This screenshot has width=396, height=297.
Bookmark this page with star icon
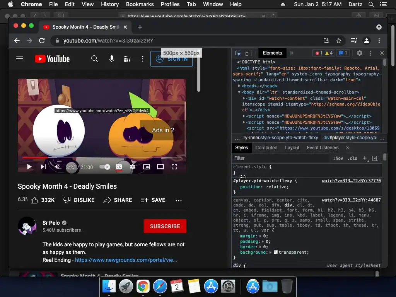pyautogui.click(x=339, y=41)
